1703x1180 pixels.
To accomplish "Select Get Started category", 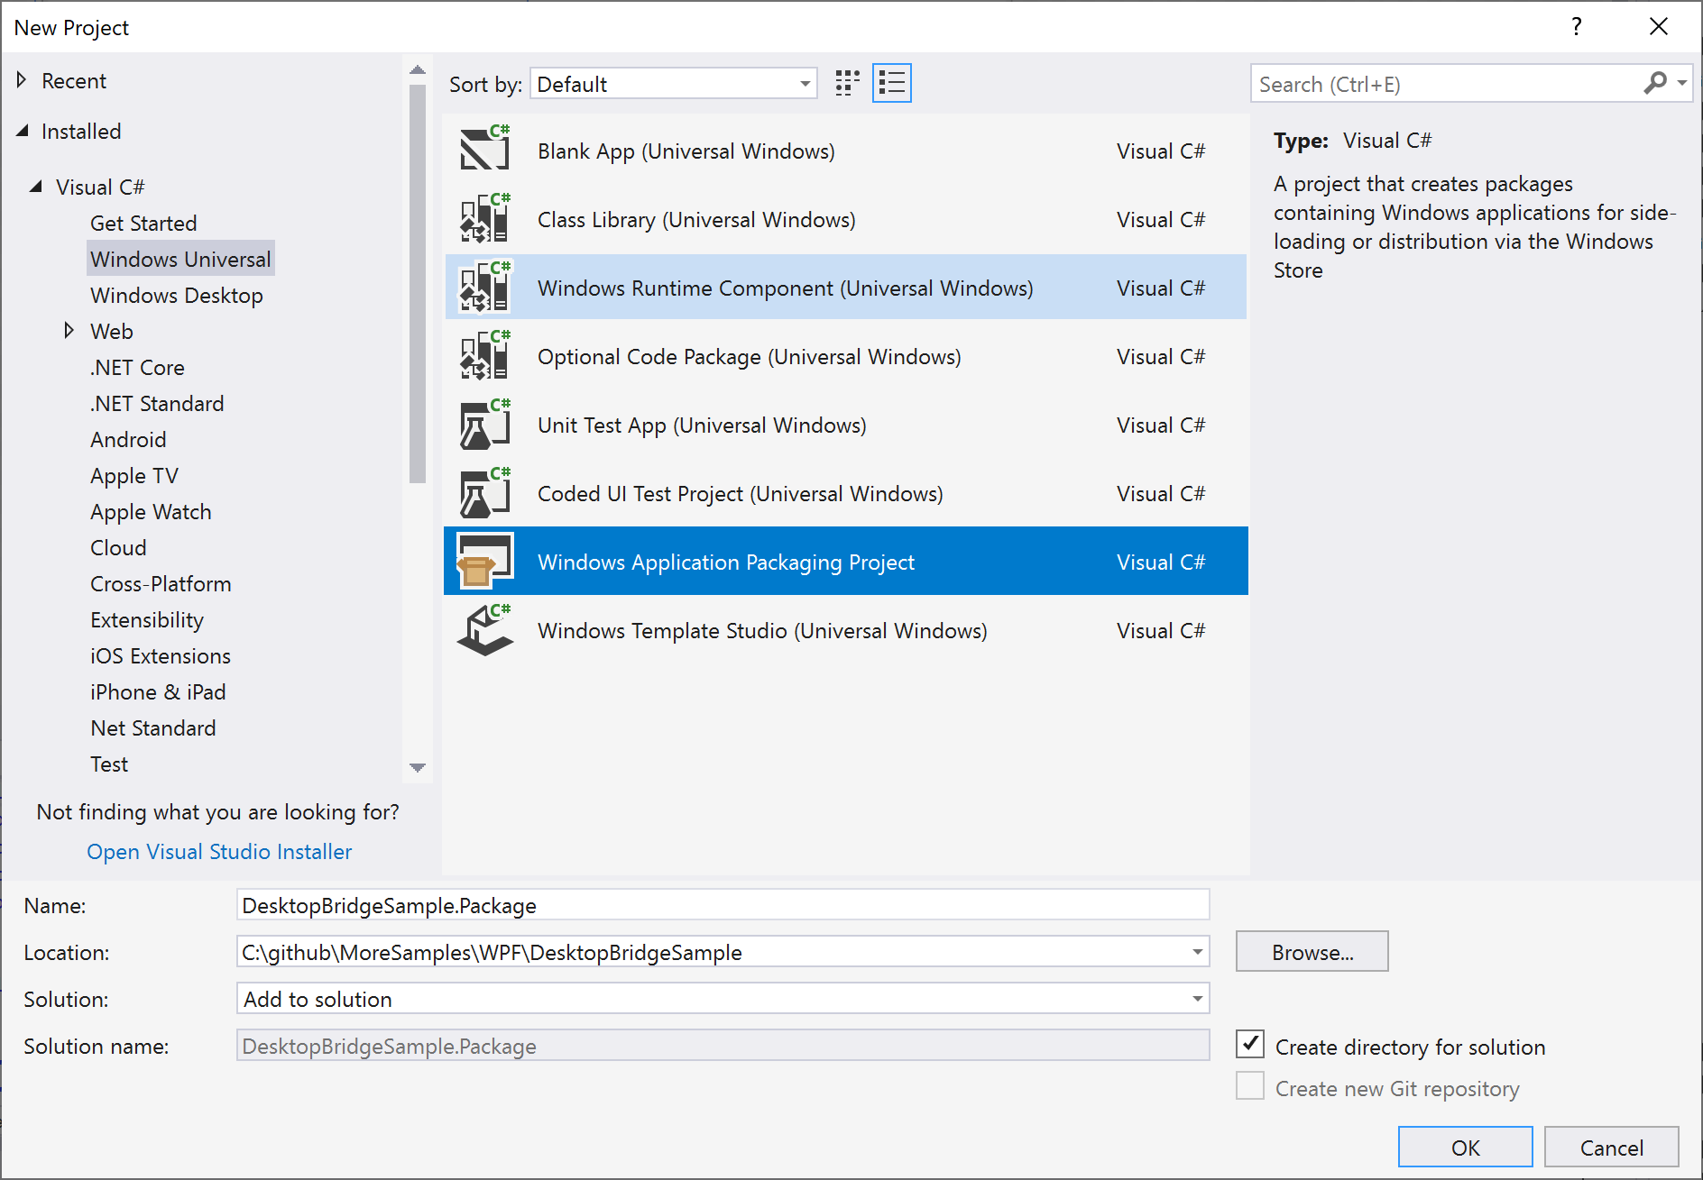I will 143,223.
